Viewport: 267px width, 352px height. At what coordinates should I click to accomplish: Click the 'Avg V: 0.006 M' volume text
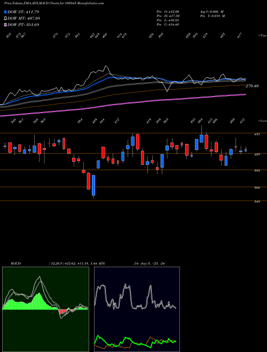click(211, 11)
